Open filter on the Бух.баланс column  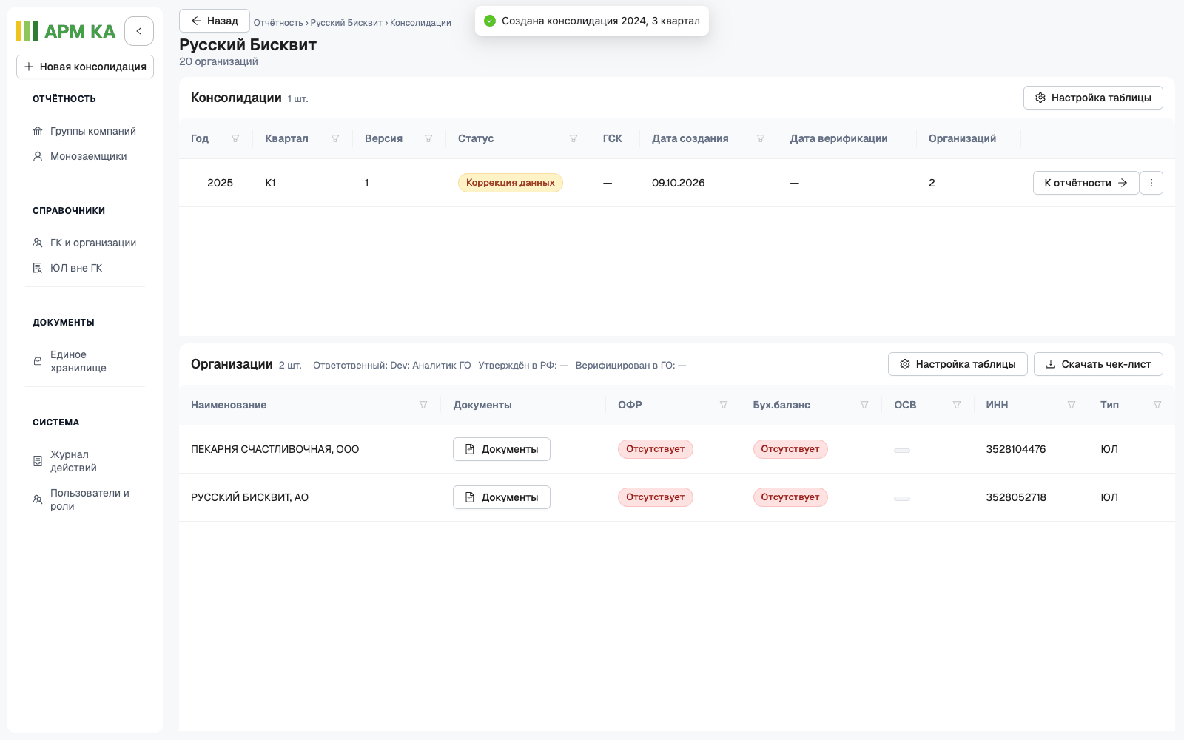pyautogui.click(x=864, y=405)
